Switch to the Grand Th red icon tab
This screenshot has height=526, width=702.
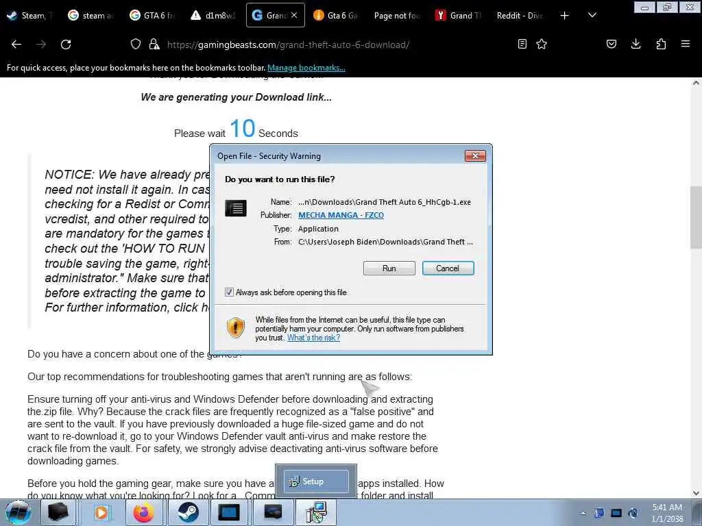[x=459, y=16]
